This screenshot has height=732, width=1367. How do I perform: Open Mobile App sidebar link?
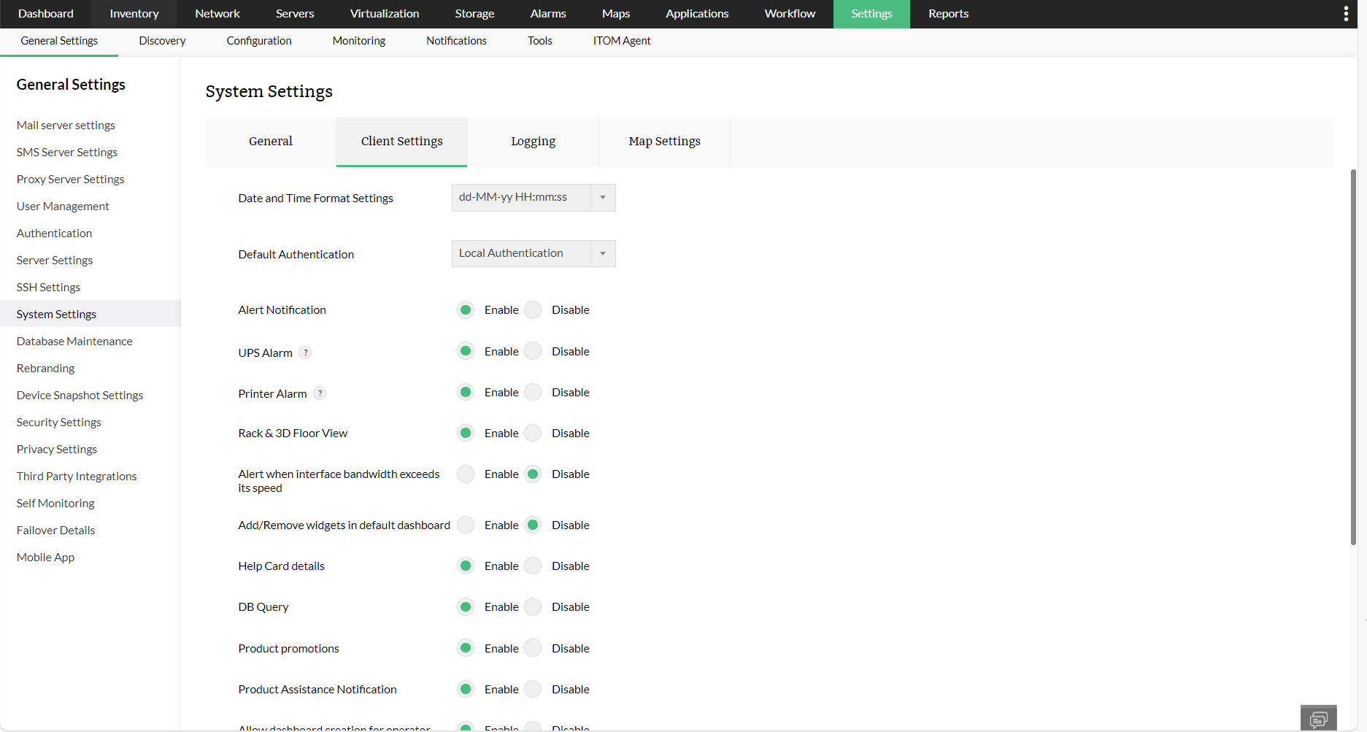point(45,558)
